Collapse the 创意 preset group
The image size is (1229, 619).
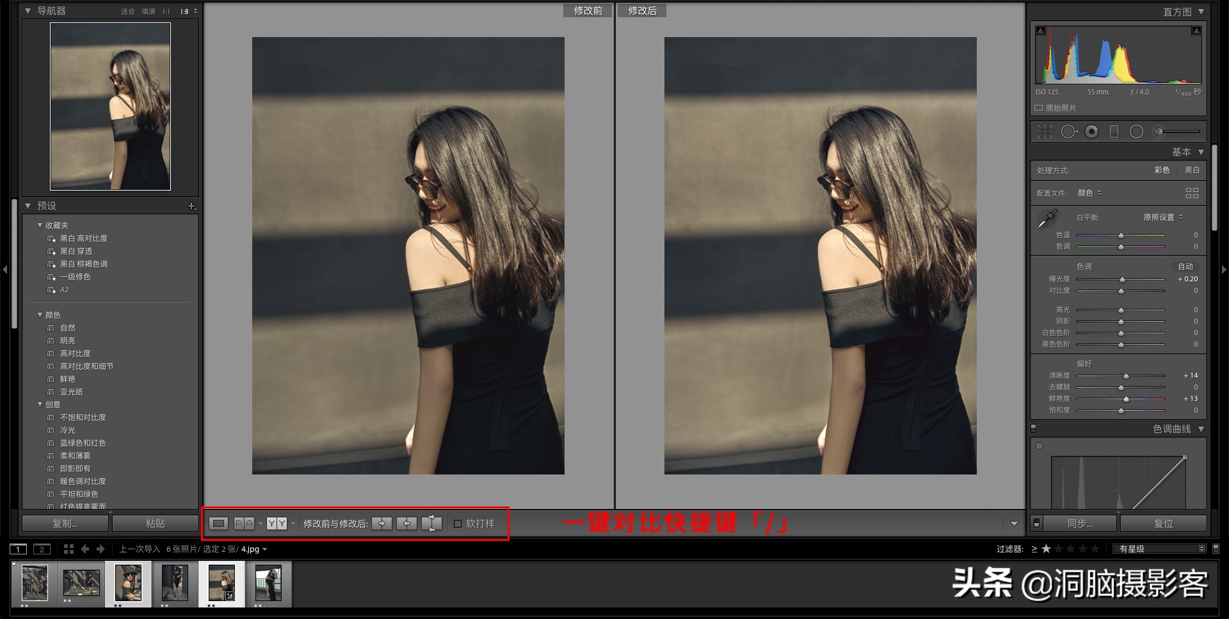point(40,404)
